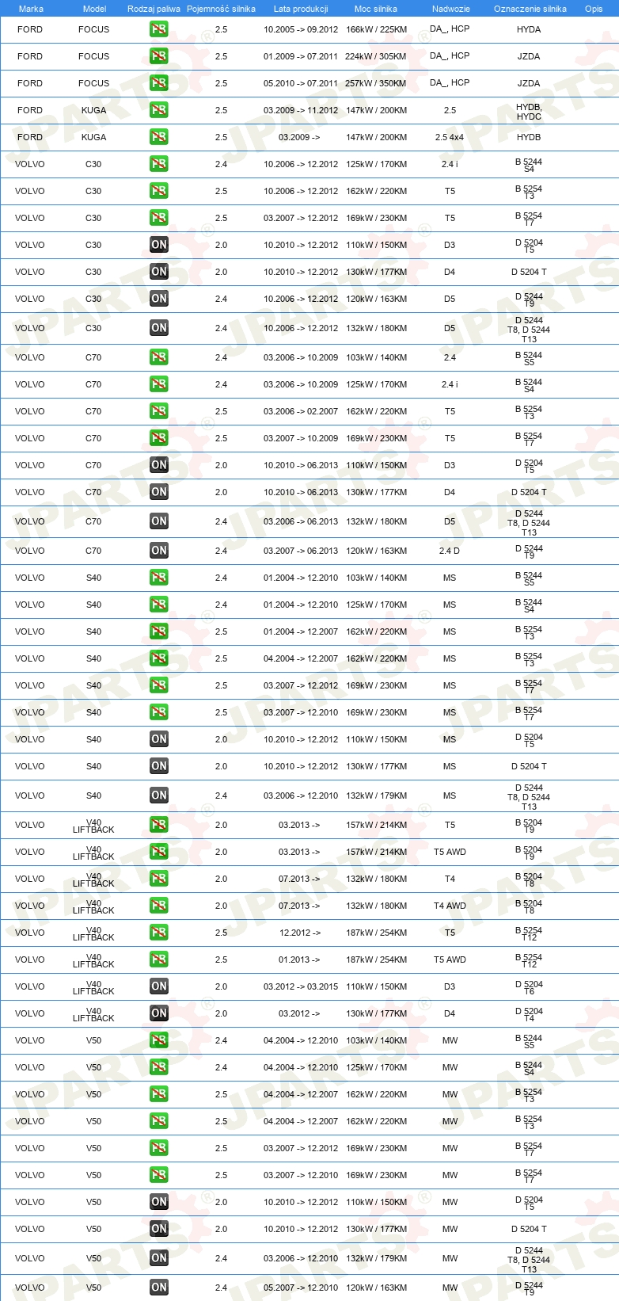Click diesel ON icon in Volvo V50 110kW row
This screenshot has width=619, height=1301.
[x=159, y=1202]
